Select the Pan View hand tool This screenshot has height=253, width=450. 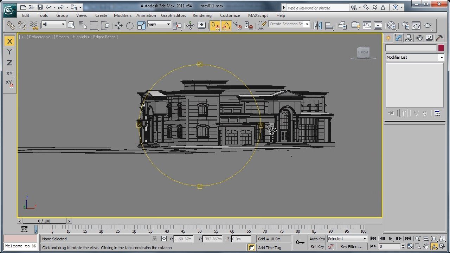click(426, 246)
